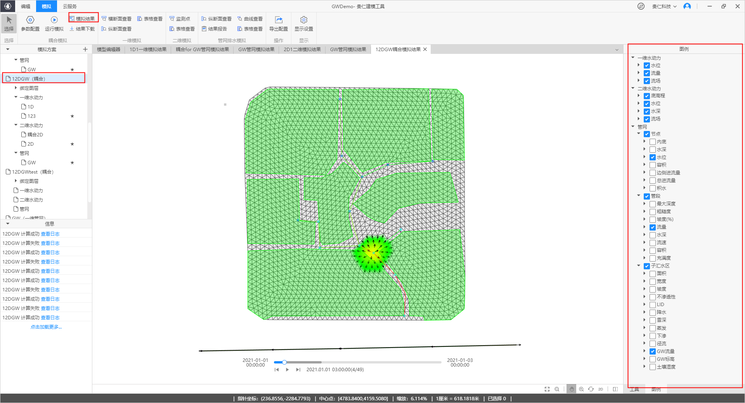Activate the pan hand tool in the view toolbar
Screen dimensions: 745x403
571,389
